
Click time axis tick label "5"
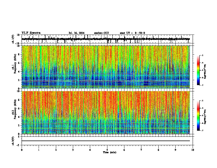107,150
